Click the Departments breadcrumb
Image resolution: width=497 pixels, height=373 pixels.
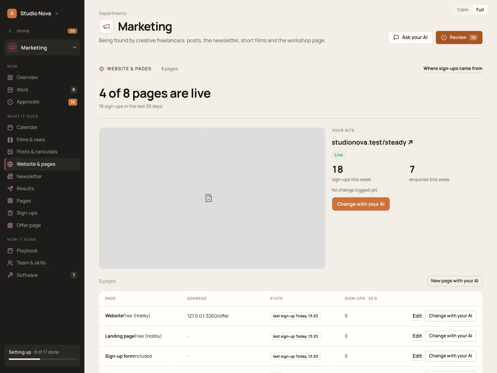(113, 13)
